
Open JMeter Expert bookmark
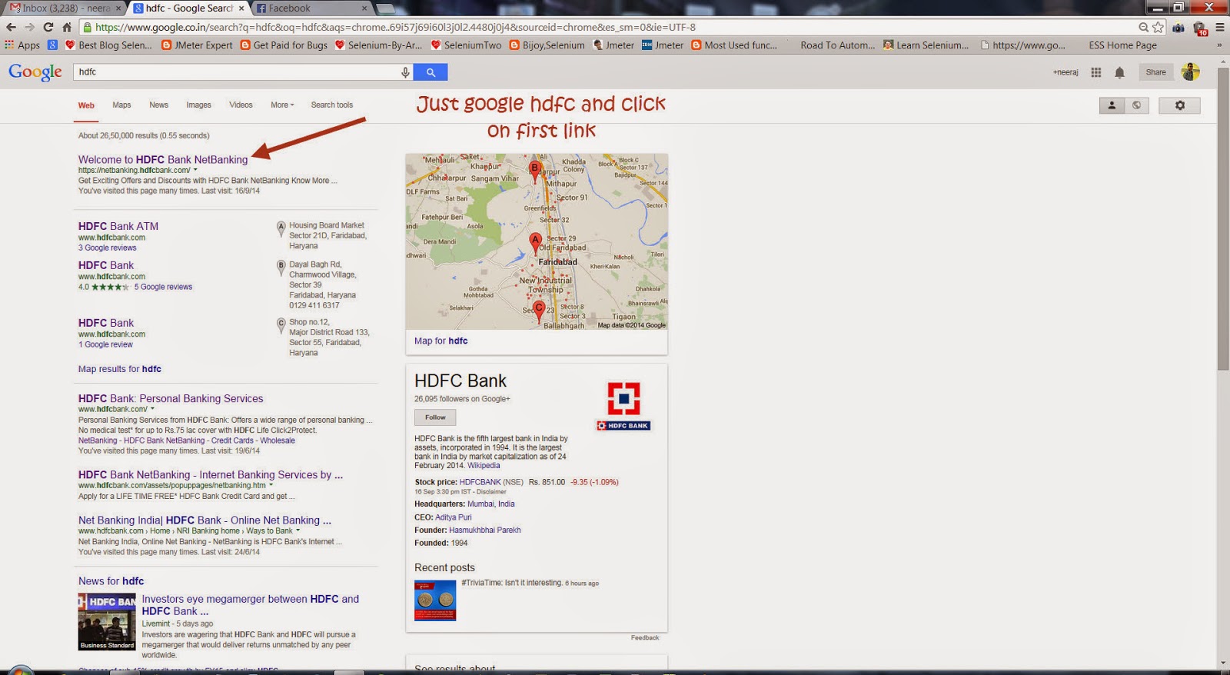[197, 45]
